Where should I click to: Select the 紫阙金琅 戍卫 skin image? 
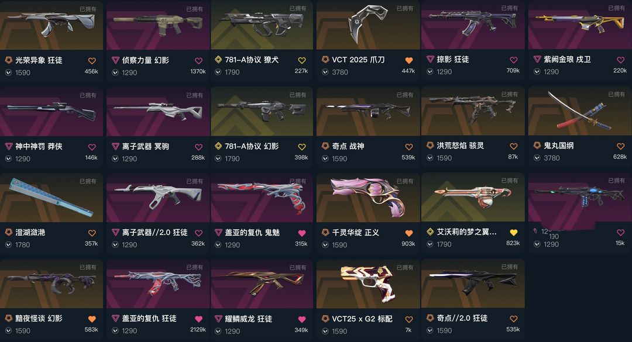tap(580, 25)
